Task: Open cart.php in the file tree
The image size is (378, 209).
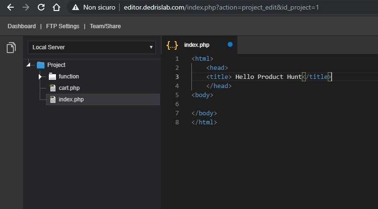Action: tap(69, 88)
